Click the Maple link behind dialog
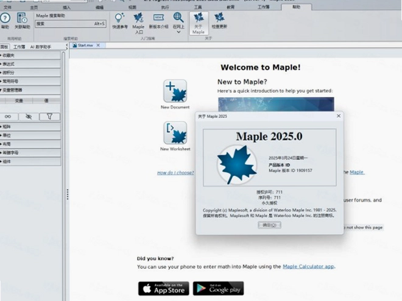This screenshot has width=402, height=301. point(356,172)
